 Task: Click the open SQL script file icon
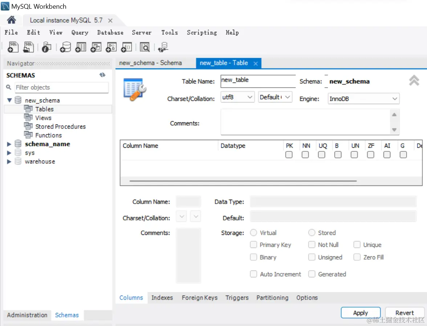tap(28, 47)
